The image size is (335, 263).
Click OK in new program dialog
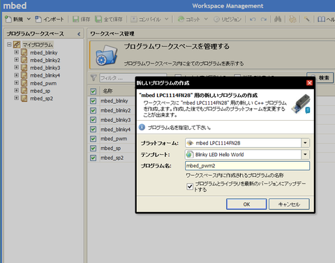[x=246, y=204]
